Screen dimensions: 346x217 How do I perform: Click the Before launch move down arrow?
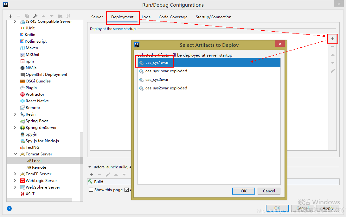(x=124, y=175)
